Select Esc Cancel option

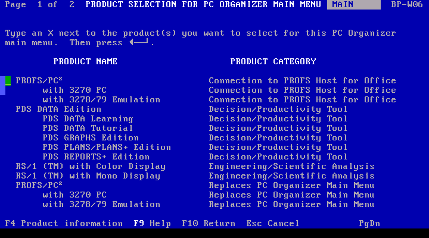273,224
